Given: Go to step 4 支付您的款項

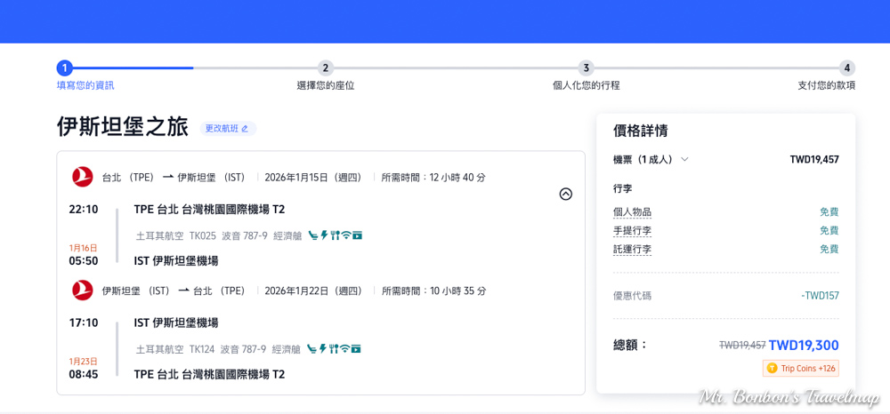Looking at the screenshot, I should (847, 68).
